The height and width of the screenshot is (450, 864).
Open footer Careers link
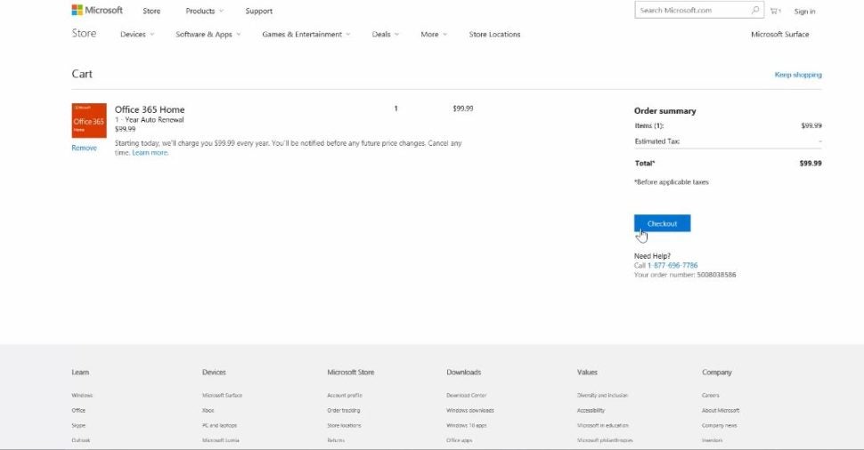pos(710,395)
